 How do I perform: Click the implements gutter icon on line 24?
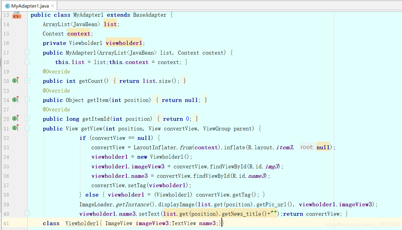(16, 100)
